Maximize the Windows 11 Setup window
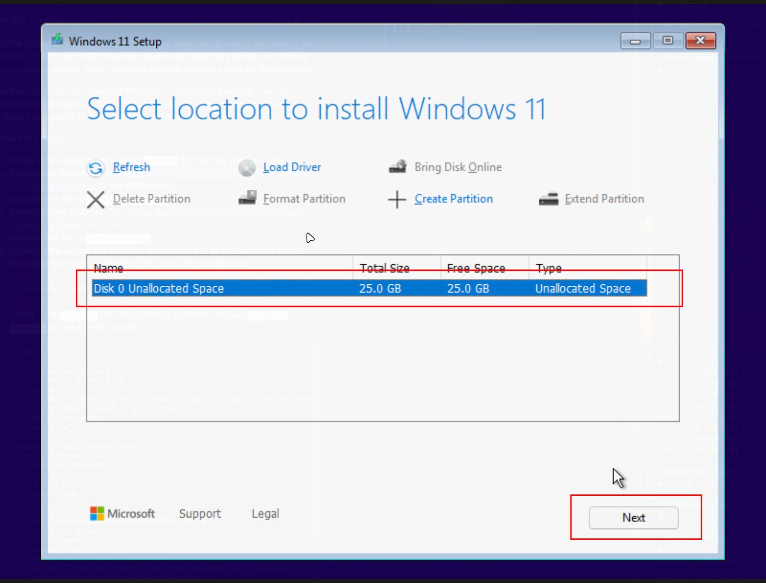The width and height of the screenshot is (766, 583). [668, 41]
